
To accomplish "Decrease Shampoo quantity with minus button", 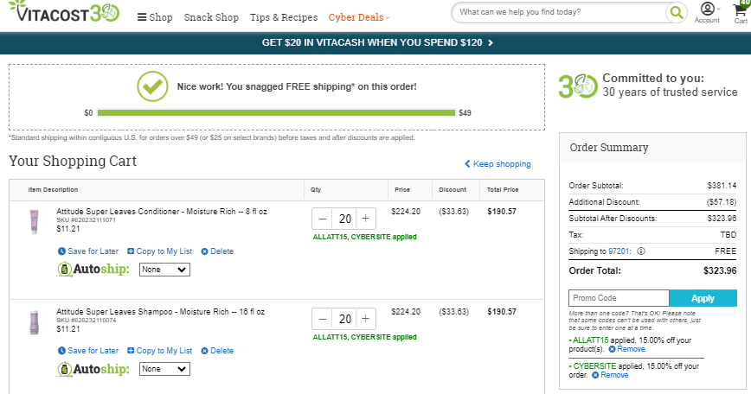I will click(323, 319).
